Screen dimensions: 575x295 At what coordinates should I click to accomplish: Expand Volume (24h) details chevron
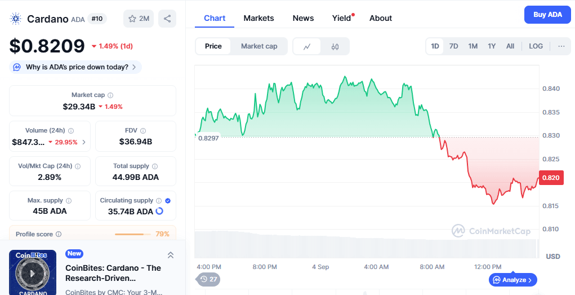(84, 142)
